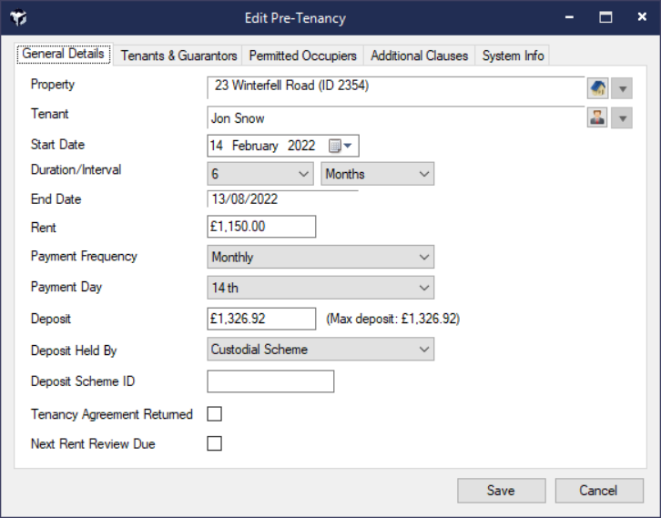661x518 pixels.
Task: Expand the arrow beside the tenant icon
Action: [622, 117]
